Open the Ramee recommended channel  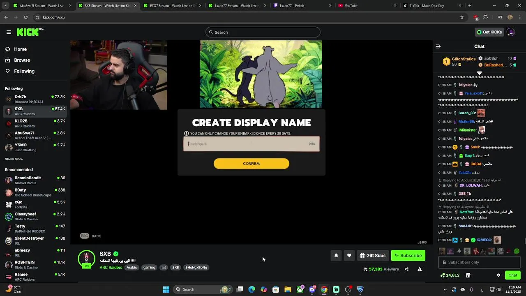pyautogui.click(x=35, y=277)
